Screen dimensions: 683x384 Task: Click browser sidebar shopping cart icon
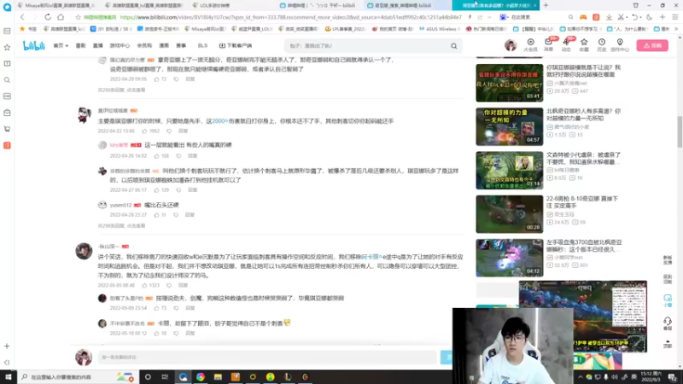(x=7, y=130)
